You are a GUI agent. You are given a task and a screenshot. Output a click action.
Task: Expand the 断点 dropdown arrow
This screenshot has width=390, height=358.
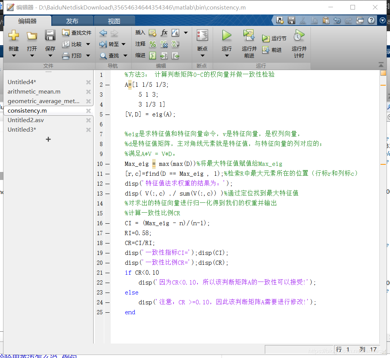click(x=202, y=56)
